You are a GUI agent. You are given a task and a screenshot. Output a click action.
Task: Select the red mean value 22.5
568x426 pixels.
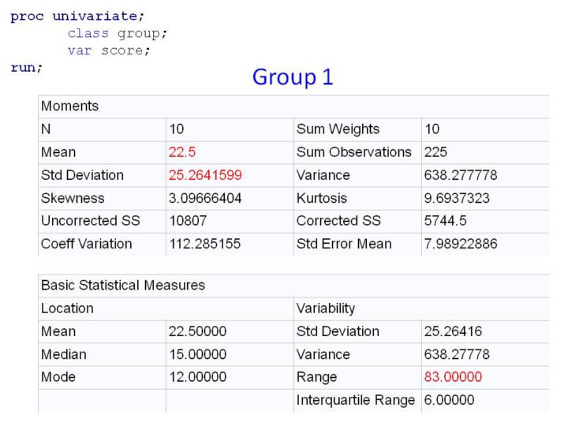pos(182,152)
